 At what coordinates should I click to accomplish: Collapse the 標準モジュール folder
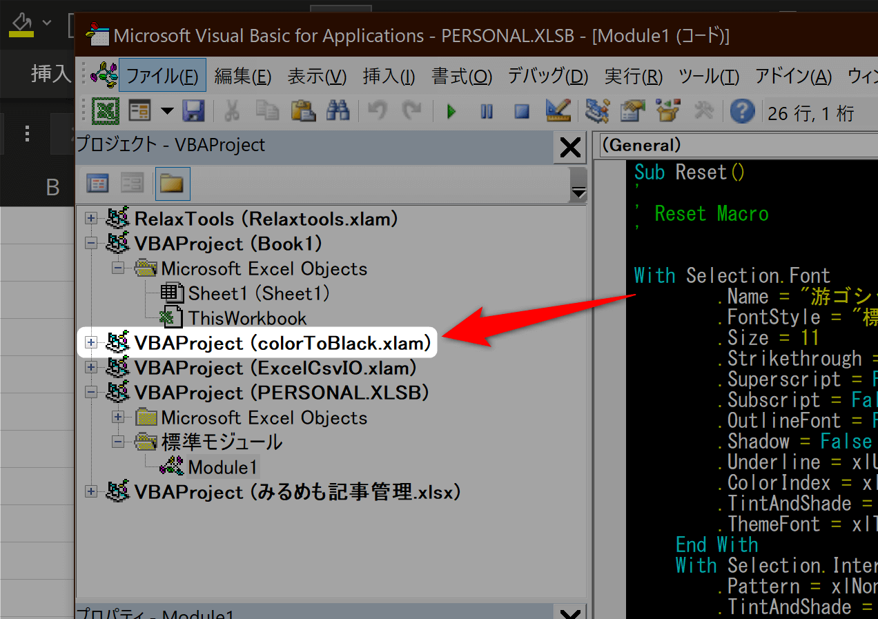tap(118, 442)
